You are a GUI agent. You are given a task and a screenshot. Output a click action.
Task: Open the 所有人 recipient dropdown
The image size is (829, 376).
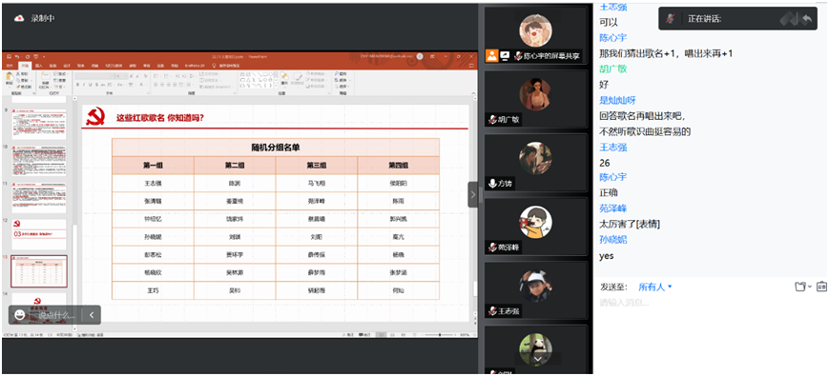click(x=655, y=287)
